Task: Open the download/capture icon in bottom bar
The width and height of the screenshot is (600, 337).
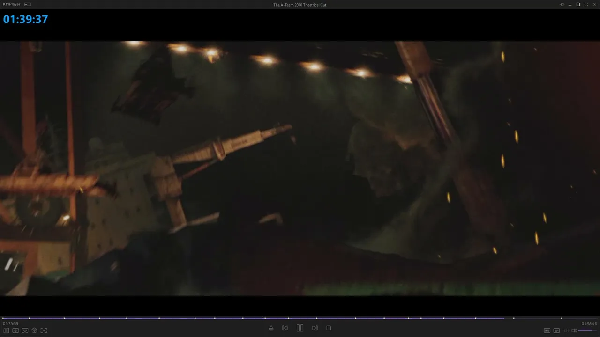Action: pos(15,330)
